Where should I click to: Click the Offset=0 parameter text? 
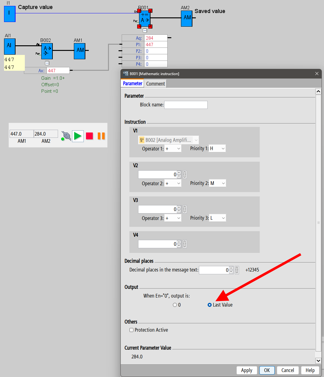(x=50, y=85)
